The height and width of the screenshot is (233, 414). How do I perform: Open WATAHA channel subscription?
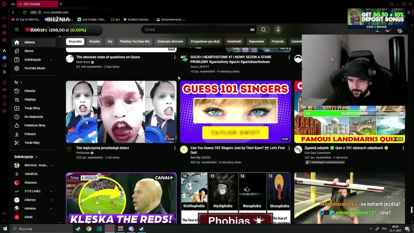click(x=34, y=165)
